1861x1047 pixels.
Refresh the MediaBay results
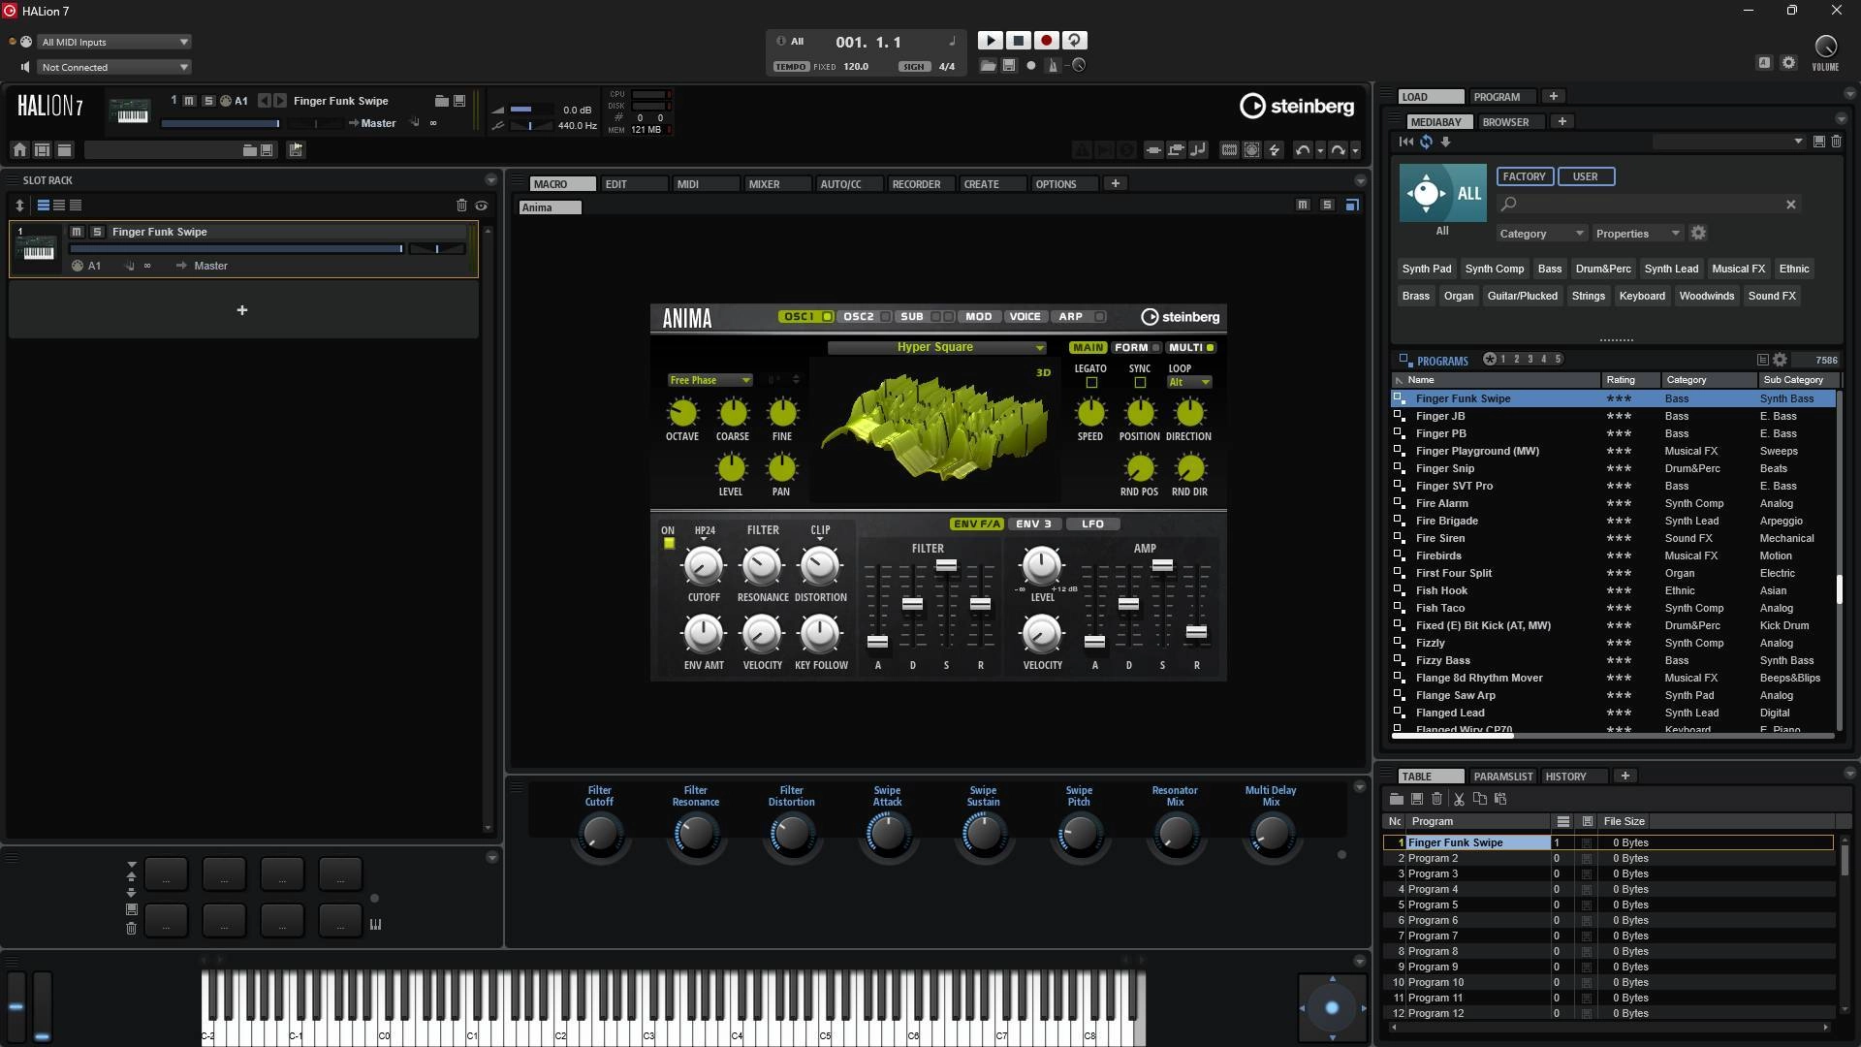[1426, 142]
